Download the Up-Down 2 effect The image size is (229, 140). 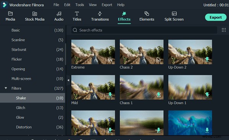point(207,59)
